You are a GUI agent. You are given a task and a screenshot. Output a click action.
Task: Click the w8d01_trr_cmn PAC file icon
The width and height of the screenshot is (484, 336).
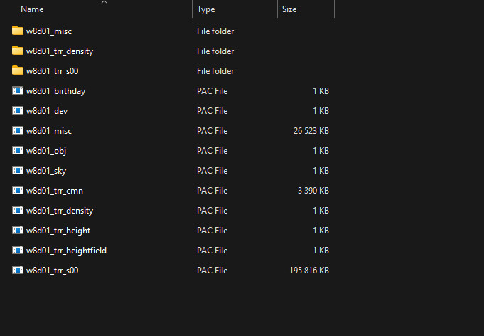tap(18, 190)
